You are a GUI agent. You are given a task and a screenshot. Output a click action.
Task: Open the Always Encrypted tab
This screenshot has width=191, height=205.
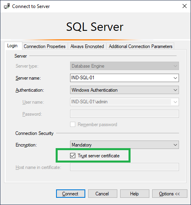(87, 46)
